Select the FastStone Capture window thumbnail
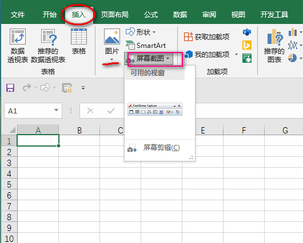Image resolution: width=303 pixels, height=243 pixels. tap(155, 110)
